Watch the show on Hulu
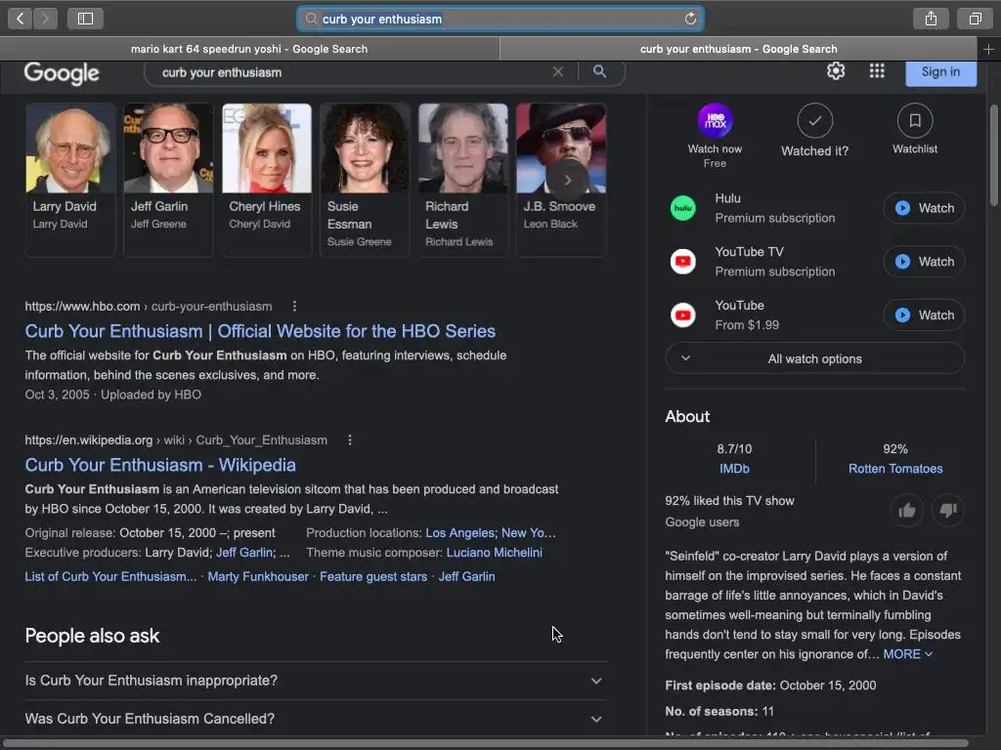This screenshot has width=1001, height=750. click(x=924, y=208)
